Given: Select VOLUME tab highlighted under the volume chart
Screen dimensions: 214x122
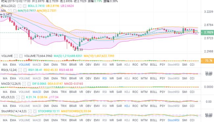Looking at the screenshot, I should click(x=24, y=65).
